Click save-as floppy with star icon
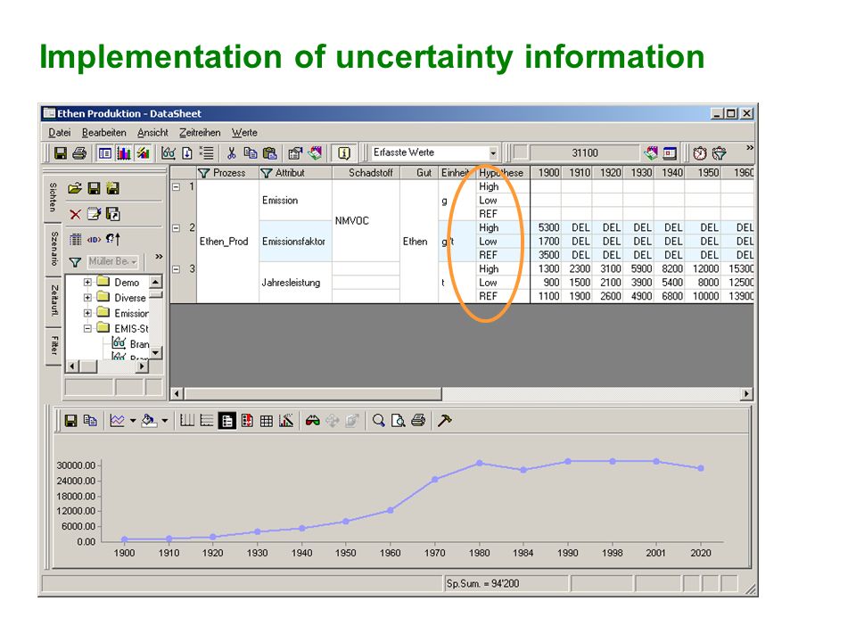The height and width of the screenshot is (642, 856). click(x=113, y=188)
